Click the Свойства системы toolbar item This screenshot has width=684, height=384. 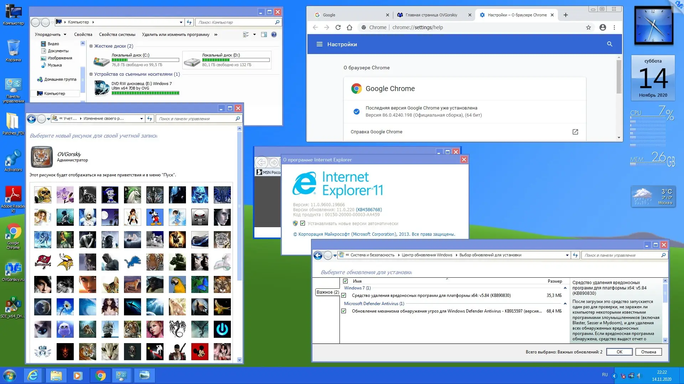tap(117, 34)
